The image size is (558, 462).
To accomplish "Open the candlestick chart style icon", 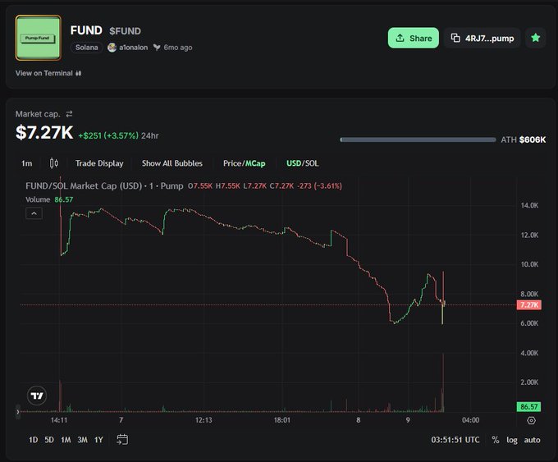I will [x=53, y=163].
